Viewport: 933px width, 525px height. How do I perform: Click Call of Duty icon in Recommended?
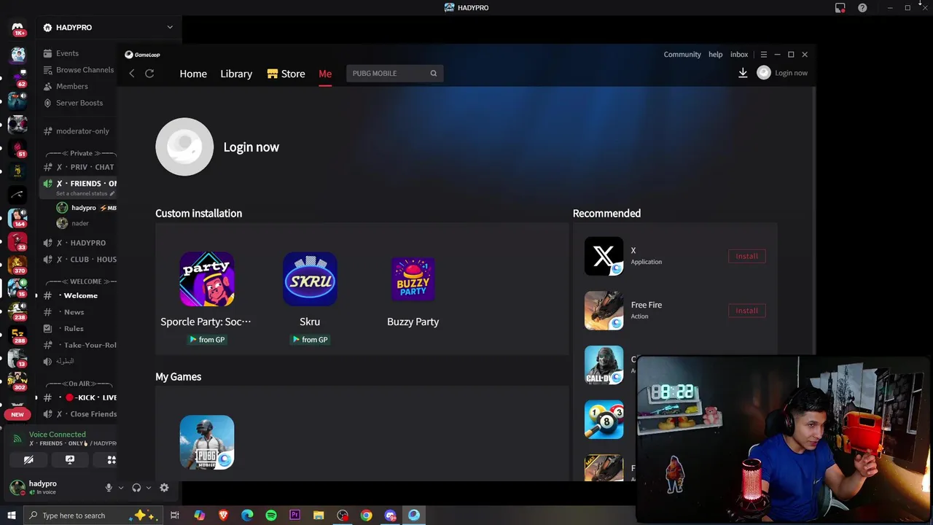click(x=604, y=365)
